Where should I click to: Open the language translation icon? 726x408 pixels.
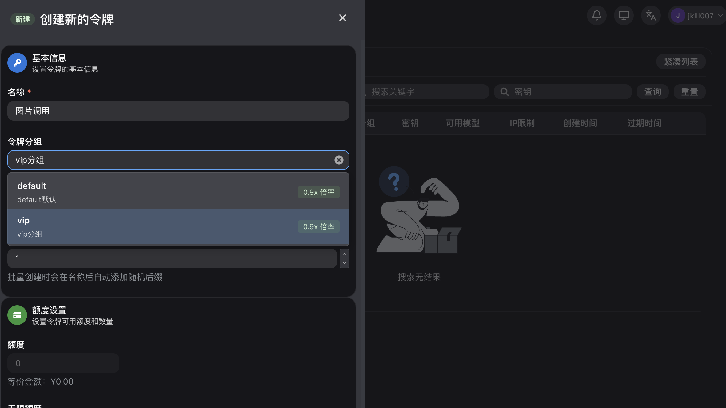pyautogui.click(x=651, y=15)
